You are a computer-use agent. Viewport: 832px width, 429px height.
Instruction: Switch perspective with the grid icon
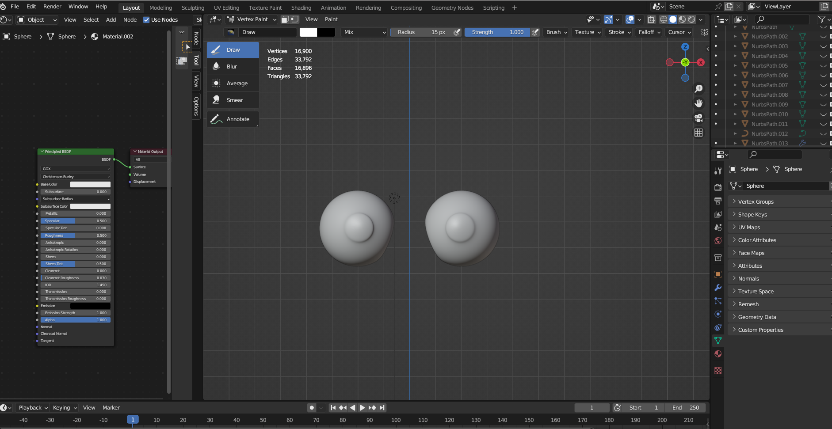click(x=698, y=133)
